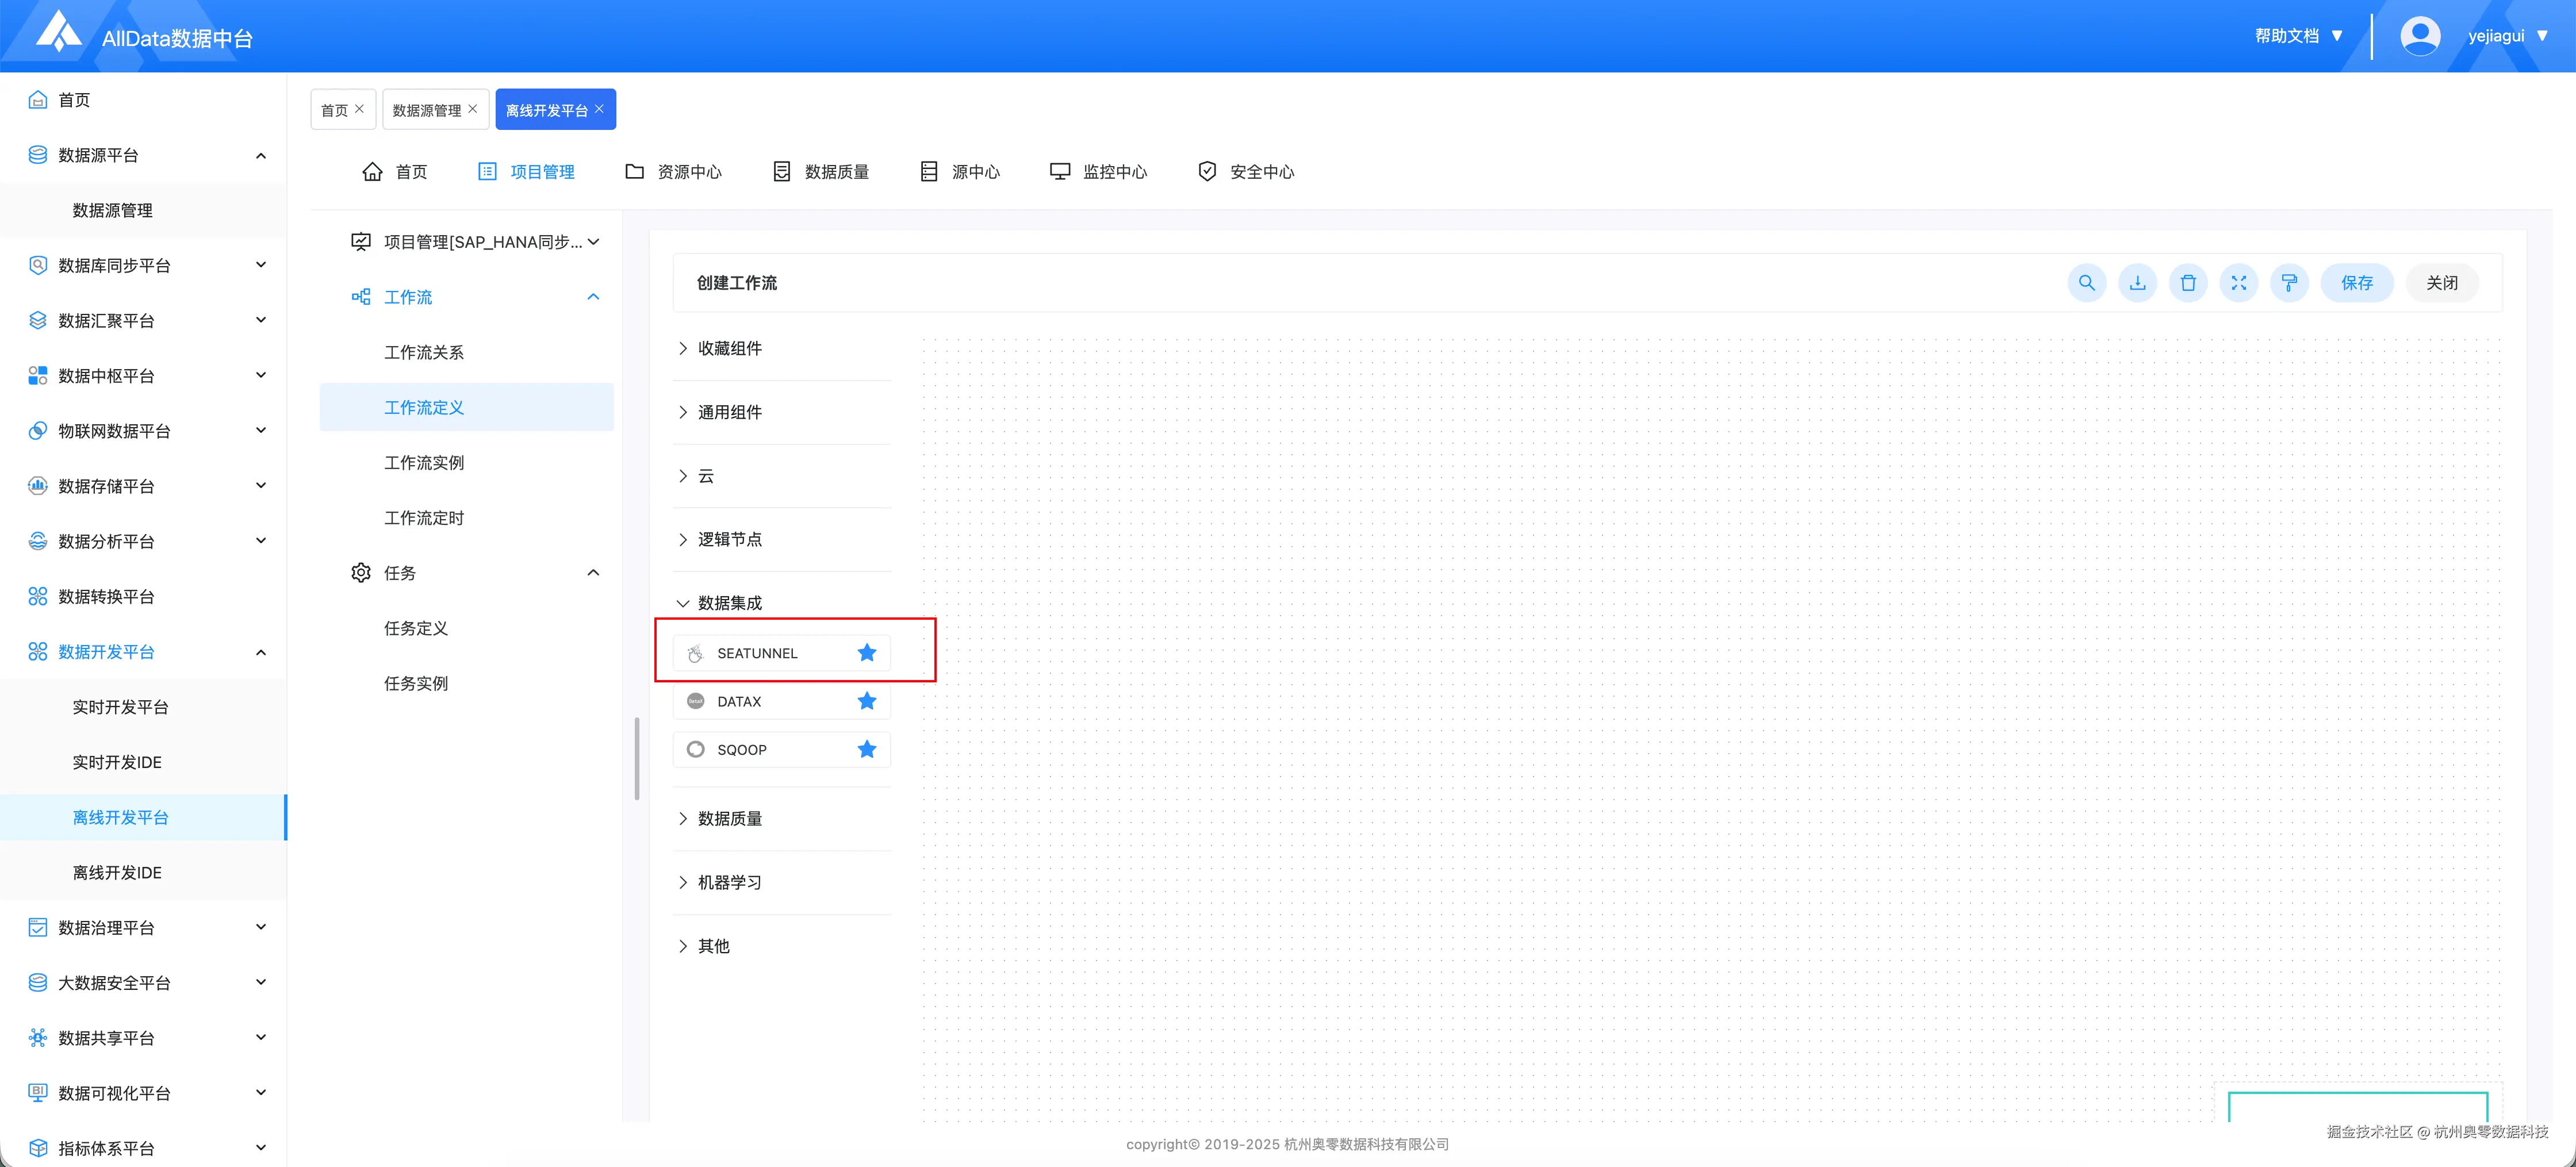
Task: Open 工作流实例 in sidebar
Action: pos(424,463)
